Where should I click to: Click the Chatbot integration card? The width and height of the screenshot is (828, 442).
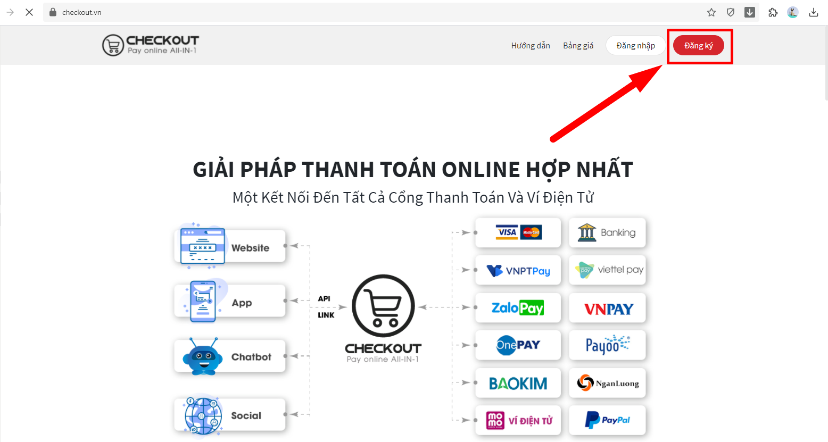pyautogui.click(x=230, y=356)
